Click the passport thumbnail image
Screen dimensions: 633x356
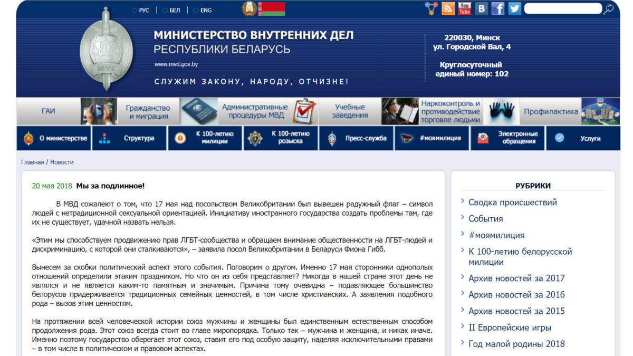click(x=199, y=111)
